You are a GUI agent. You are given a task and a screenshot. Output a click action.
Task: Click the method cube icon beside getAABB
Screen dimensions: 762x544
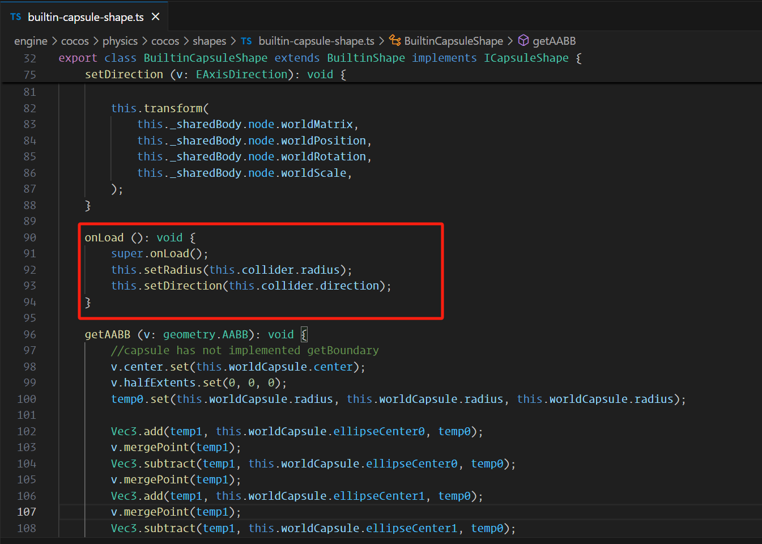[524, 41]
